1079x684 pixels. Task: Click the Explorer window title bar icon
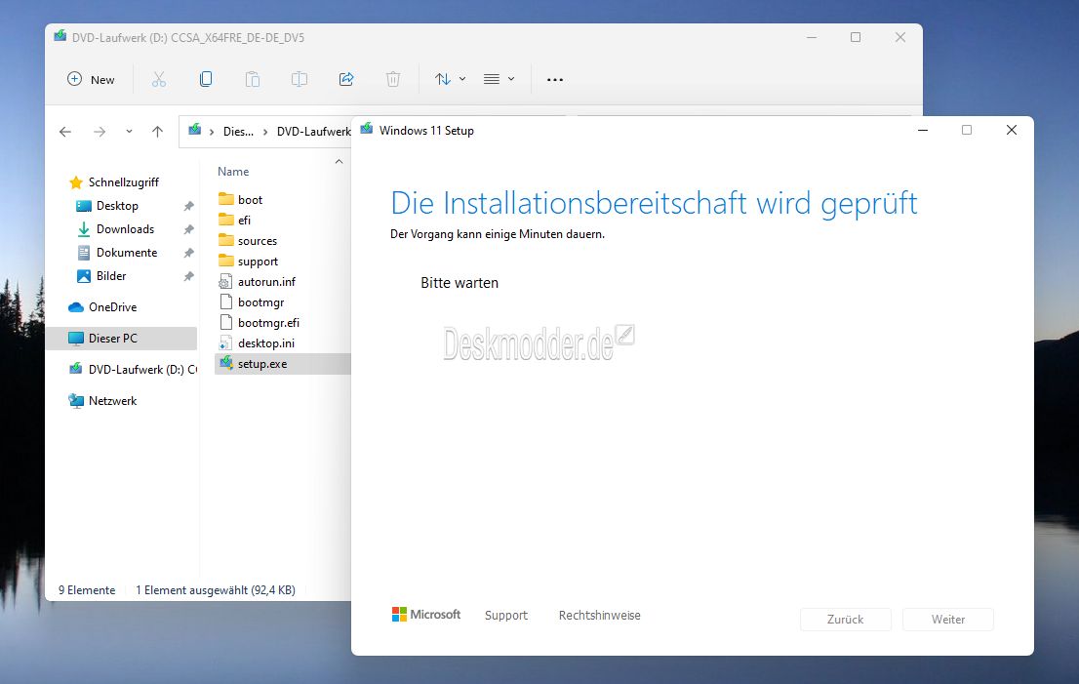click(x=60, y=36)
